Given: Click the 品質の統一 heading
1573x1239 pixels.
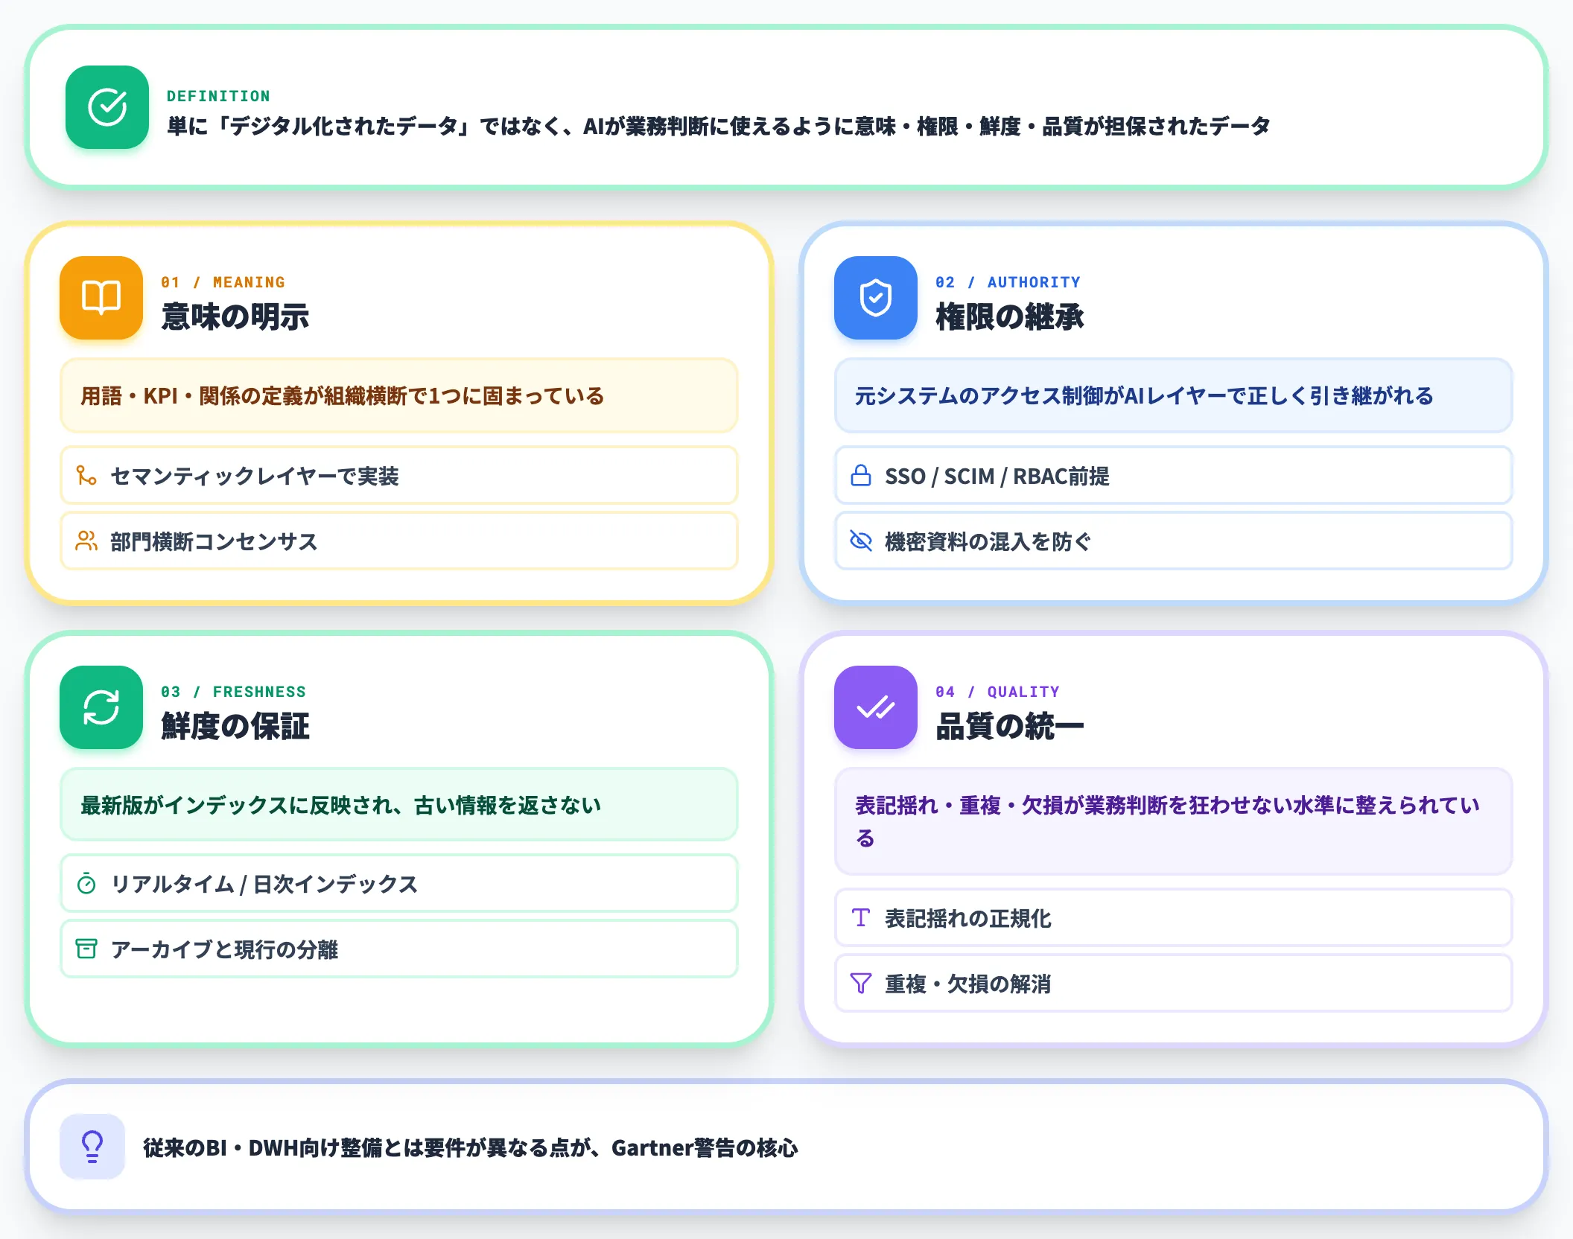Looking at the screenshot, I should tap(1010, 726).
